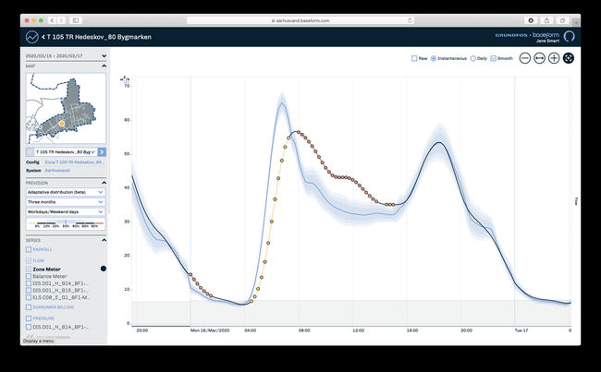Image resolution: width=601 pixels, height=372 pixels.
Task: Click the Jane Smart user name
Action: [x=547, y=41]
